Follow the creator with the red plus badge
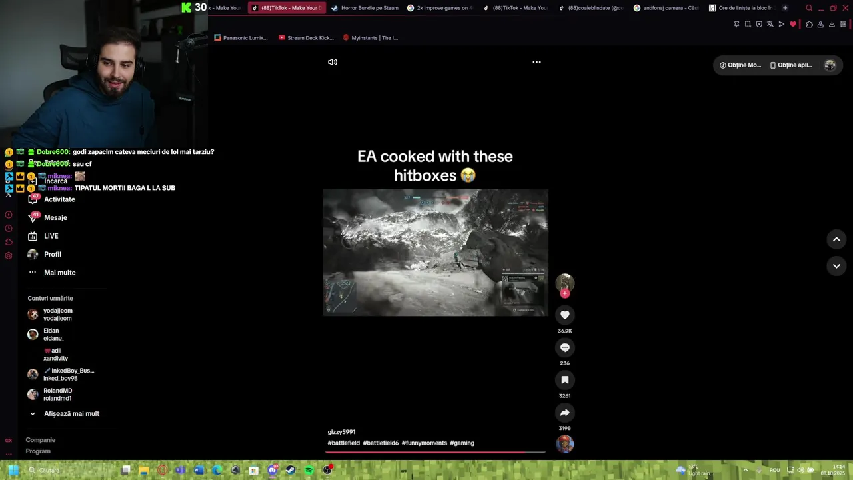 [x=565, y=293]
